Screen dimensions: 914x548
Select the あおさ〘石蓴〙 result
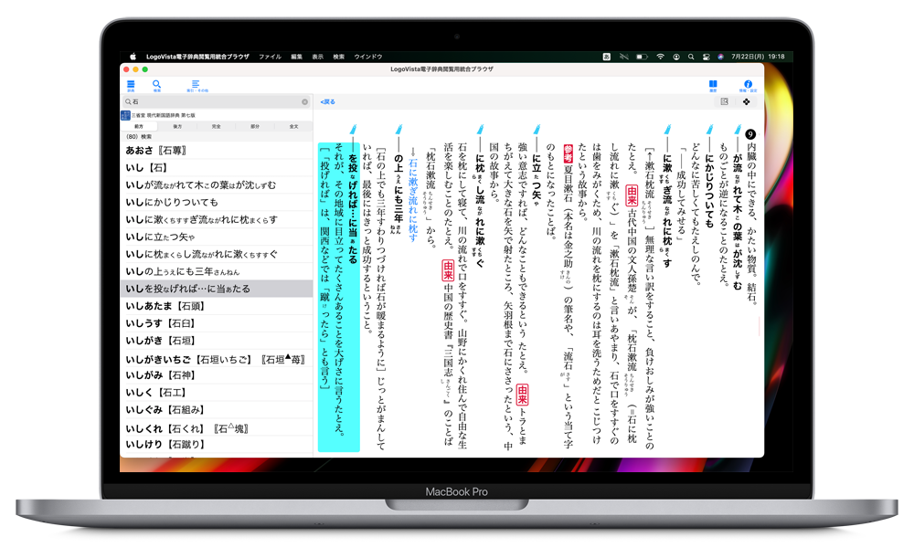tap(217, 151)
